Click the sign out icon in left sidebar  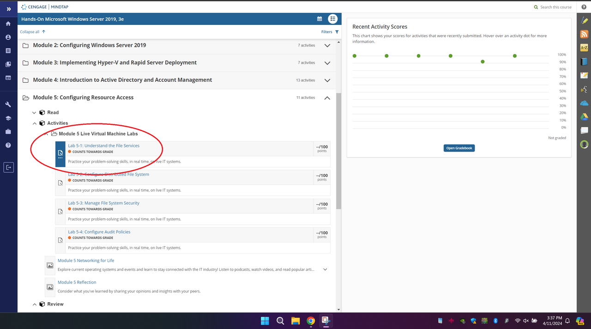8,167
